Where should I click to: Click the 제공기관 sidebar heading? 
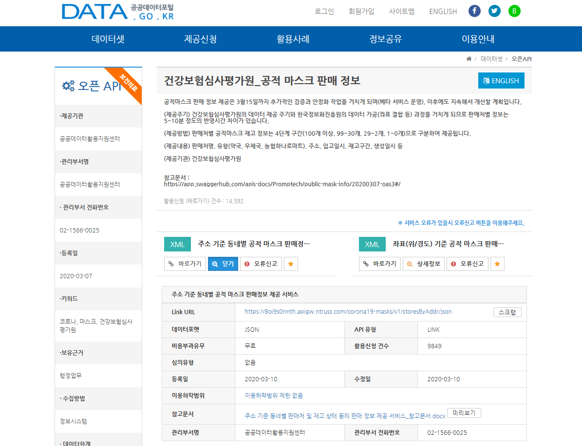(72, 116)
